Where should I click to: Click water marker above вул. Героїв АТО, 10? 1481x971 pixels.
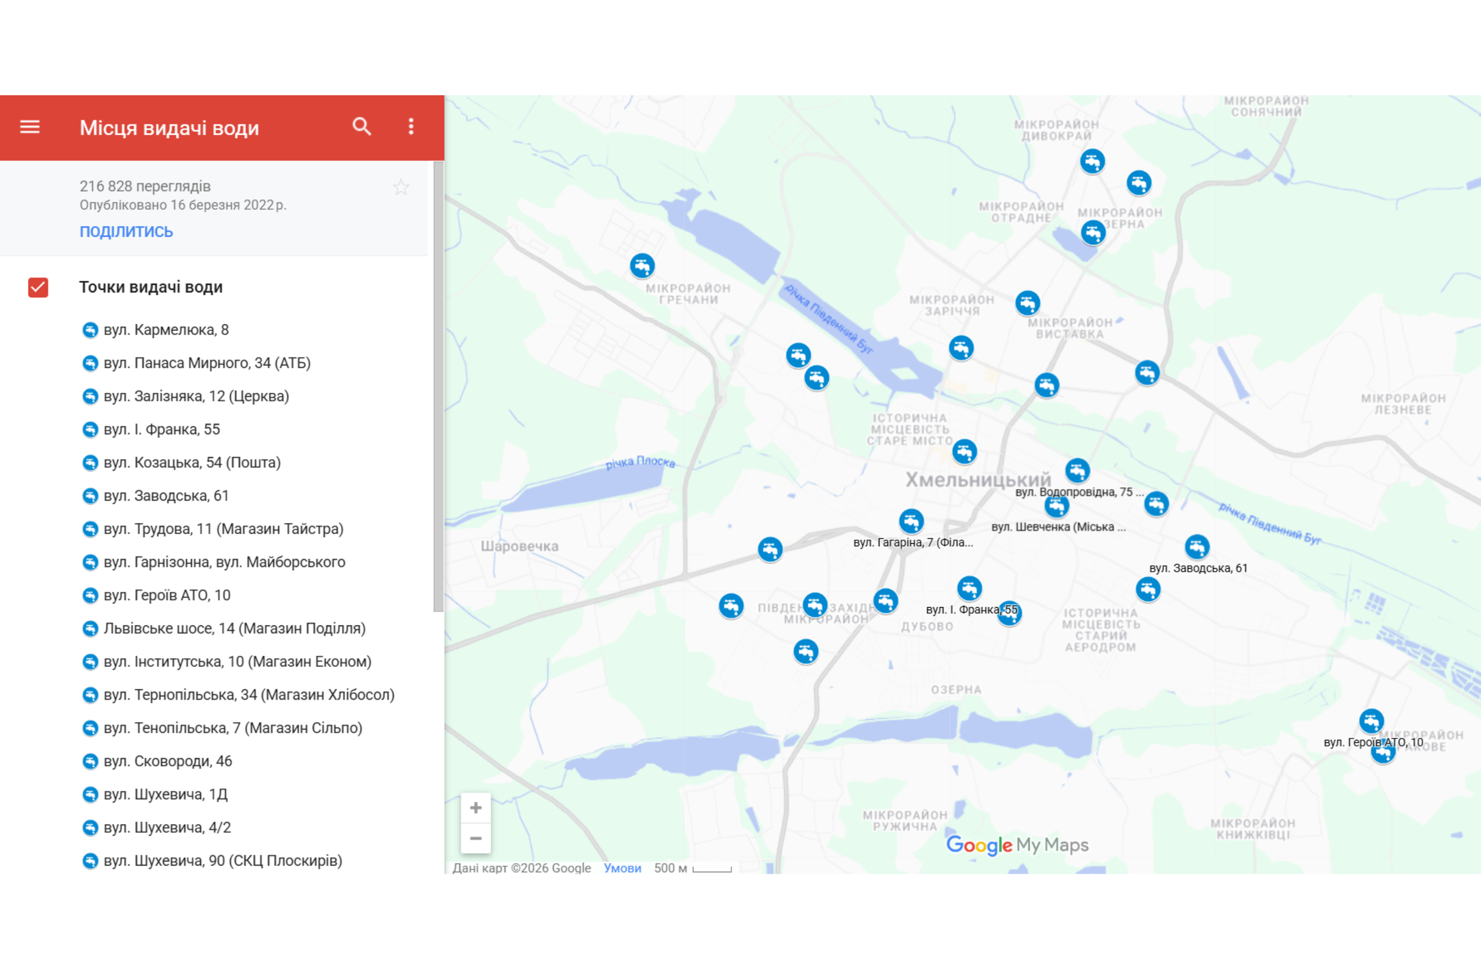tap(1371, 721)
